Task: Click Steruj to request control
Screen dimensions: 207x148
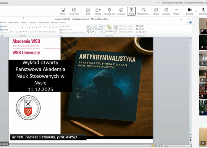Action: point(63,11)
